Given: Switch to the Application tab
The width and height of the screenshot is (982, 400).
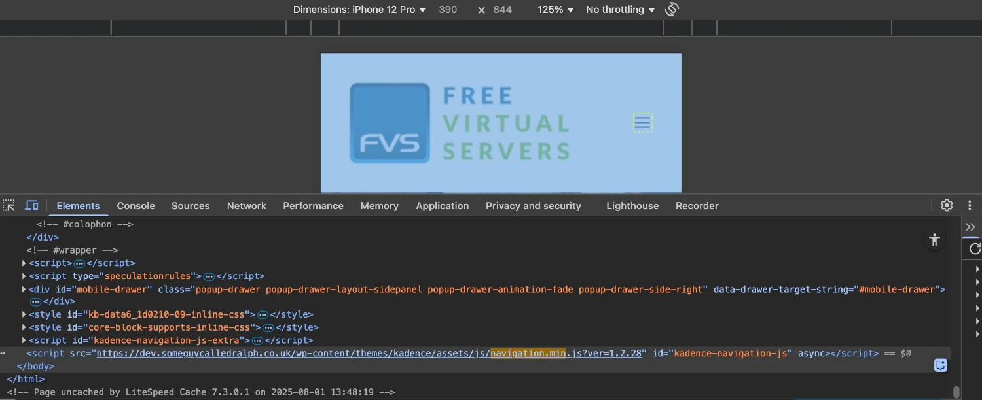Looking at the screenshot, I should point(443,205).
